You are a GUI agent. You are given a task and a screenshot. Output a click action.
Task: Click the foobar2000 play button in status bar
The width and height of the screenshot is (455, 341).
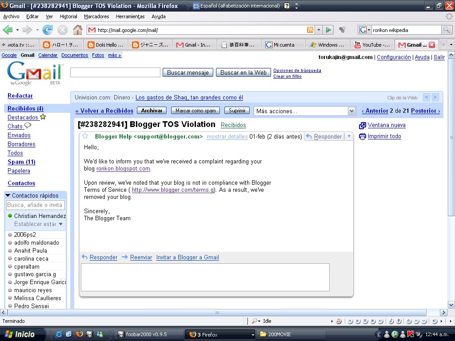[358, 321]
